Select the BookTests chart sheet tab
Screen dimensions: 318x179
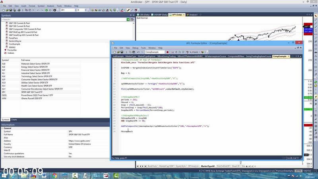coord(152,166)
